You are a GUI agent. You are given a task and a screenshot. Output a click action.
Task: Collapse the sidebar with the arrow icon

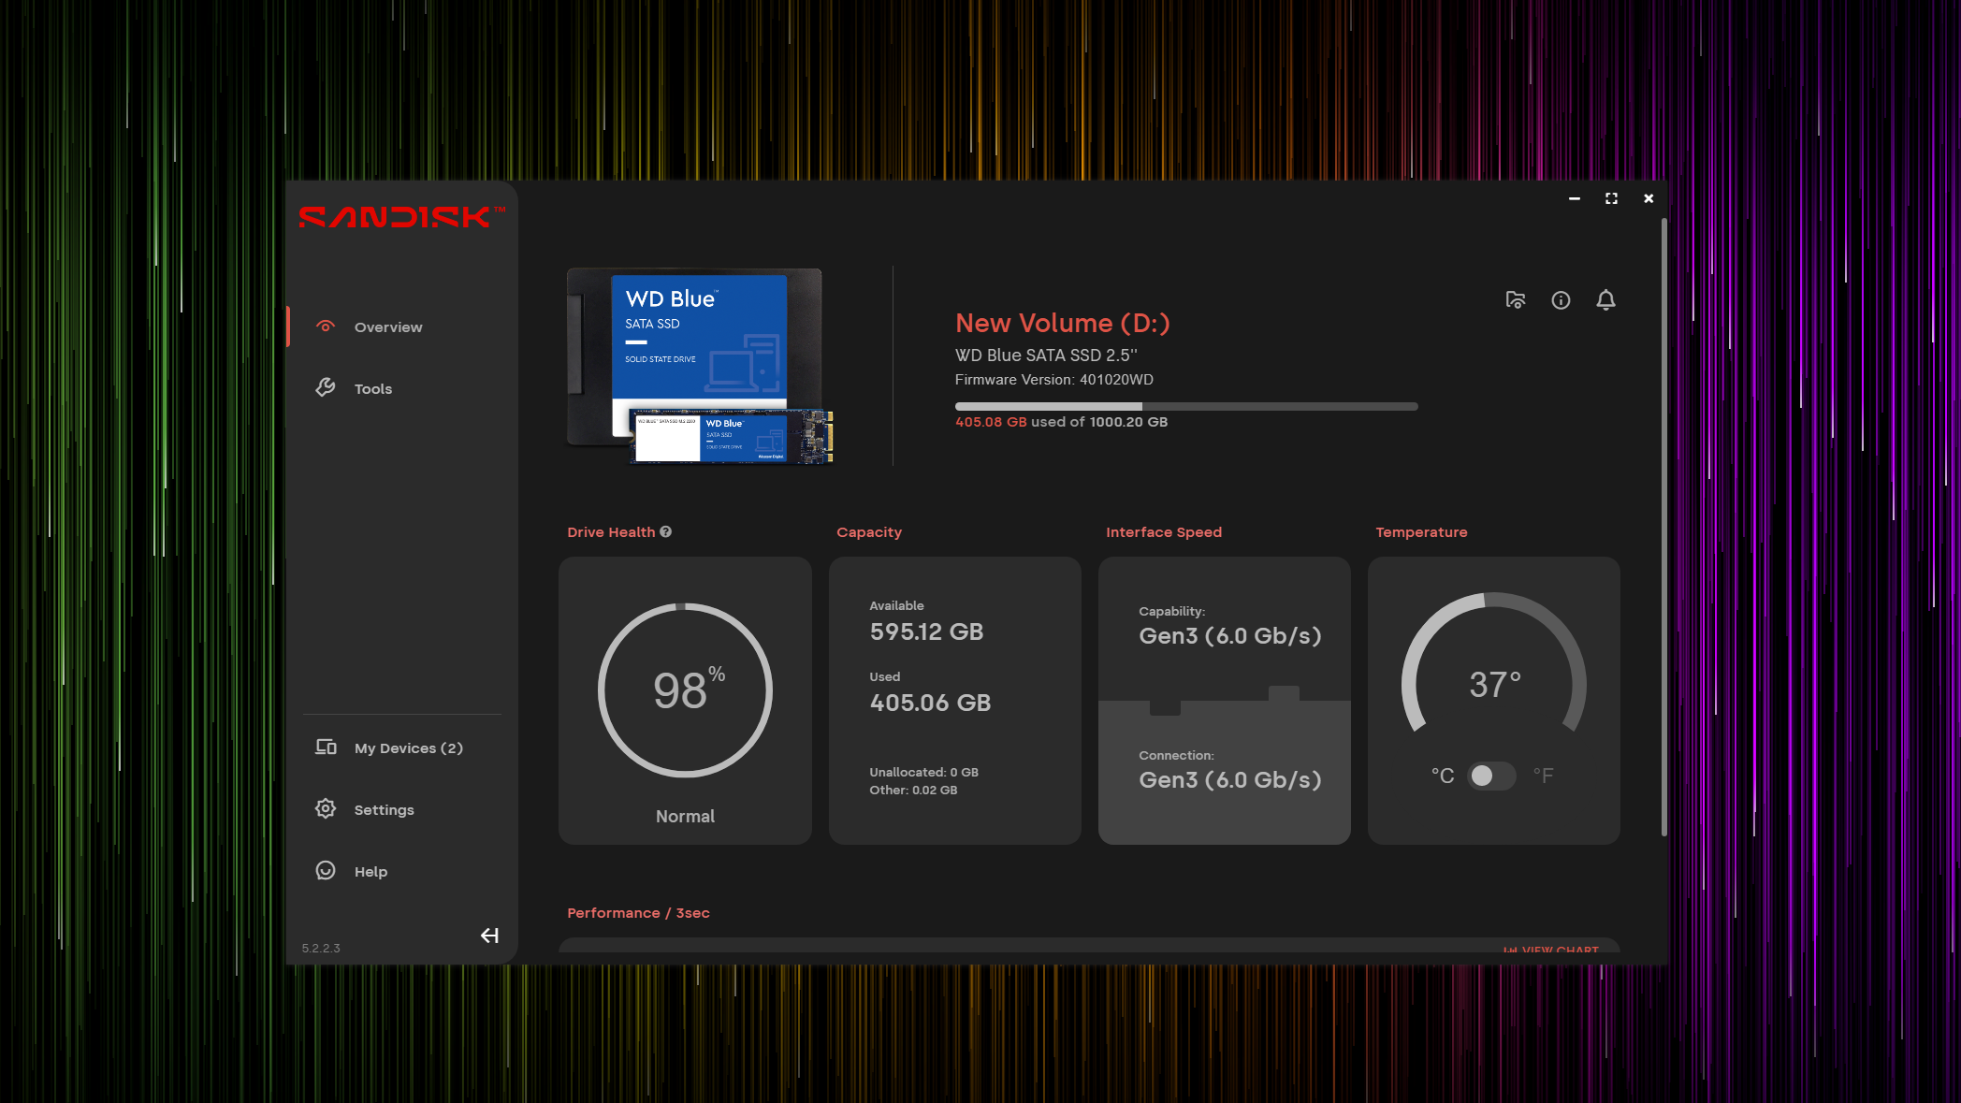point(489,936)
